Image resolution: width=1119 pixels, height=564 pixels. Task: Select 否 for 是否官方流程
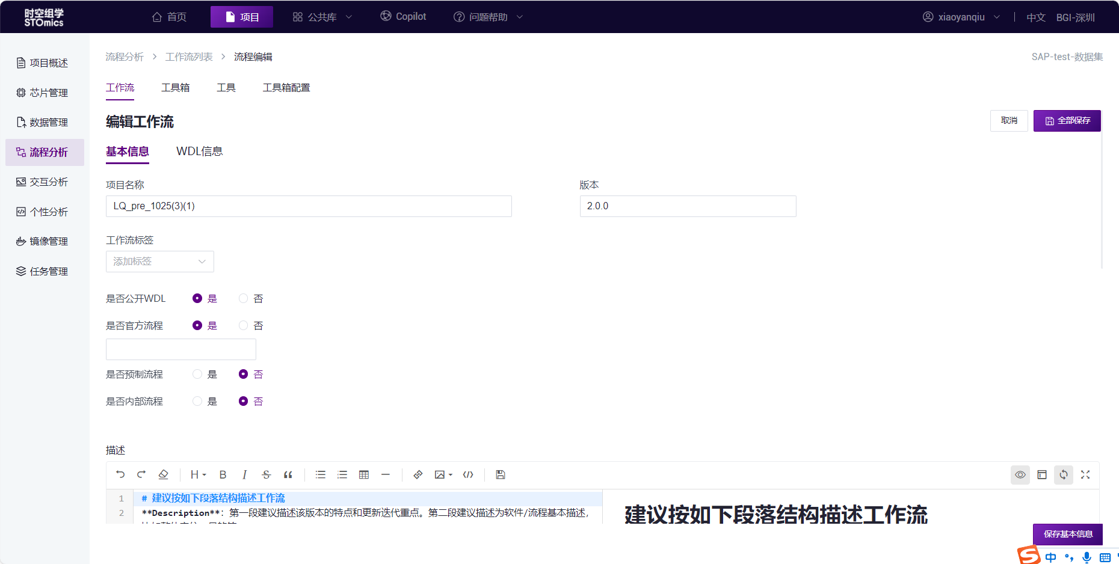(x=244, y=325)
